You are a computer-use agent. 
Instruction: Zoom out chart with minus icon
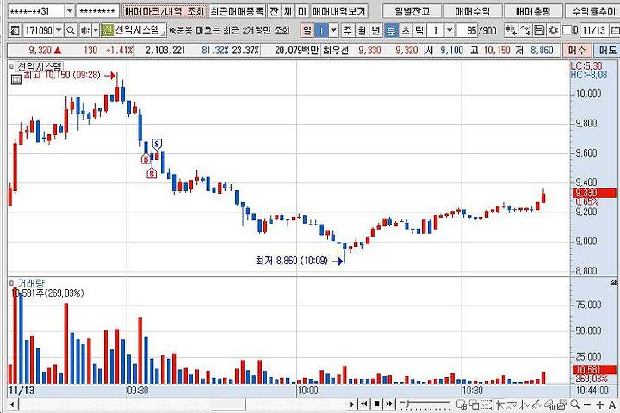(587, 404)
